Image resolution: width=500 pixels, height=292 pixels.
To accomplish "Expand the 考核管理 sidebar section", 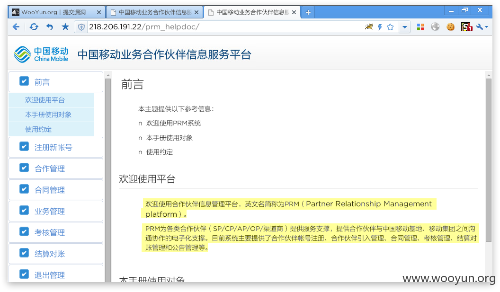I will point(56,232).
